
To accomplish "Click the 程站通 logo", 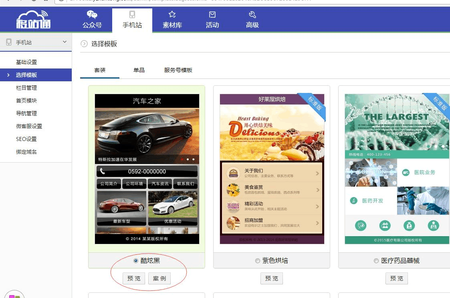I will [34, 20].
